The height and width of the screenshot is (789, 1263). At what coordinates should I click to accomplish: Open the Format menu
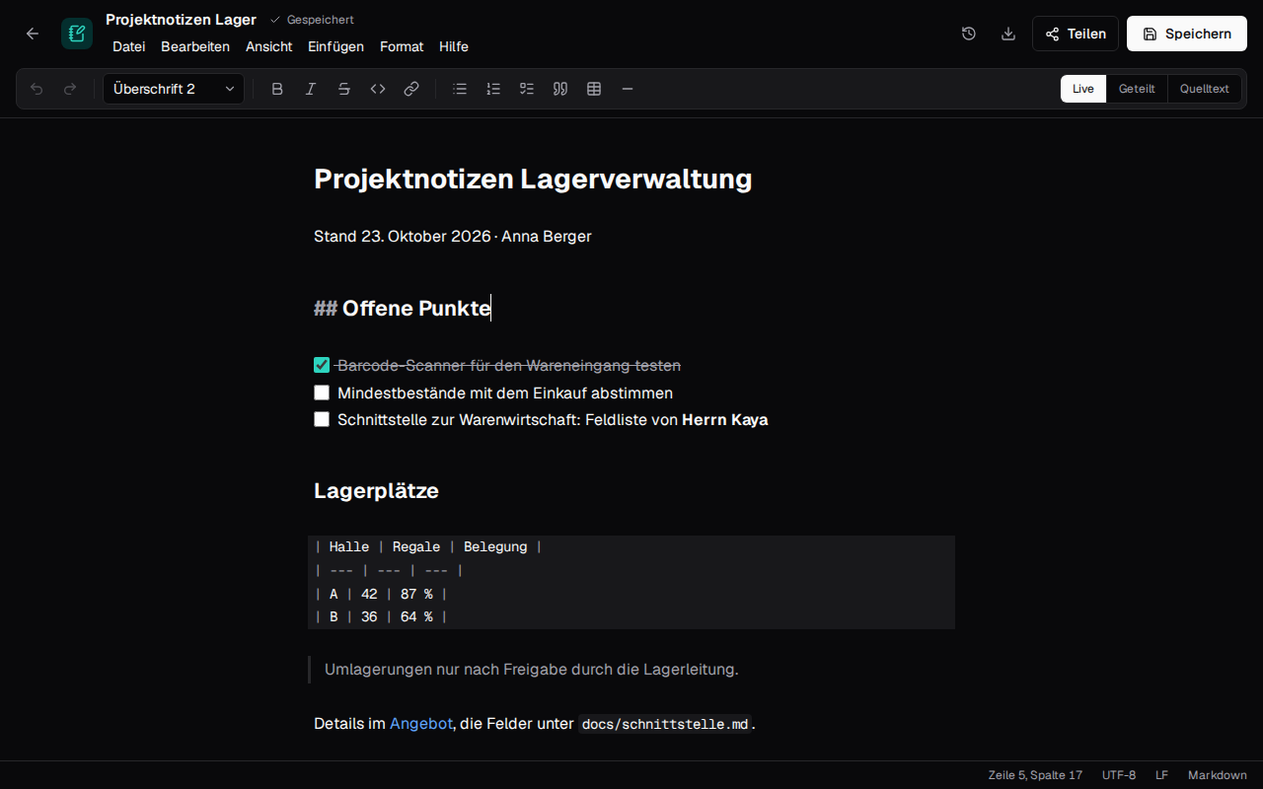pos(402,46)
